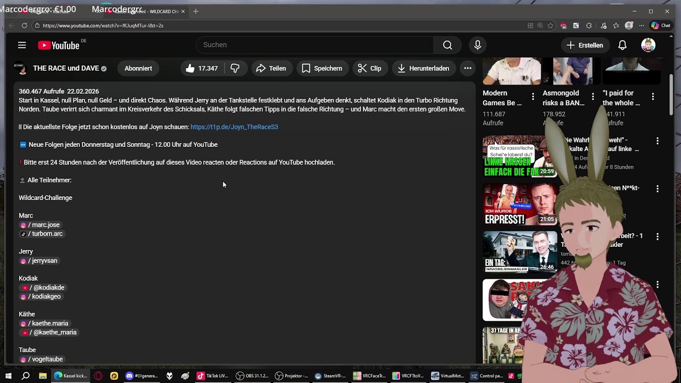Click the browser address bar URL
The width and height of the screenshot is (681, 383).
click(x=103, y=26)
